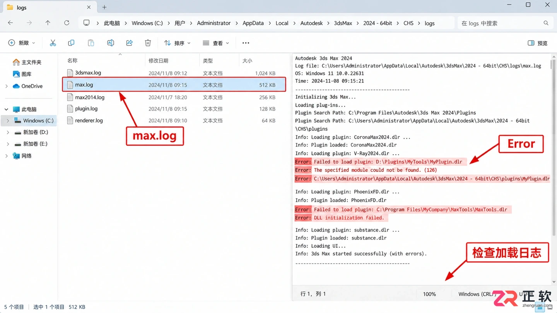This screenshot has height=313, width=557.
Task: Navigate to Local in breadcrumb
Action: click(282, 23)
